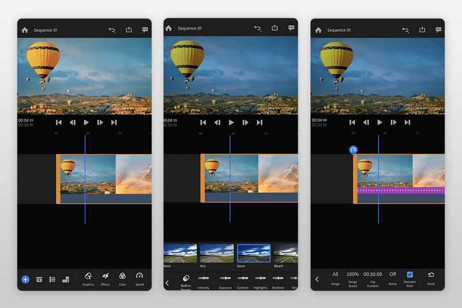Select the balloon clip in the middle timeline

231,174
